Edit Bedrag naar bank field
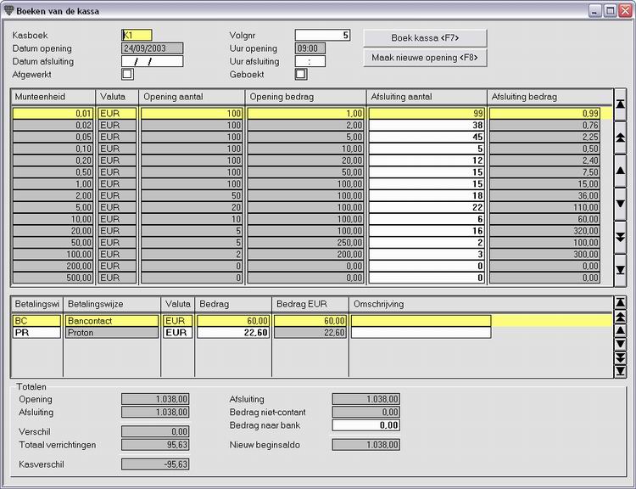The width and height of the screenshot is (636, 489). [x=365, y=425]
